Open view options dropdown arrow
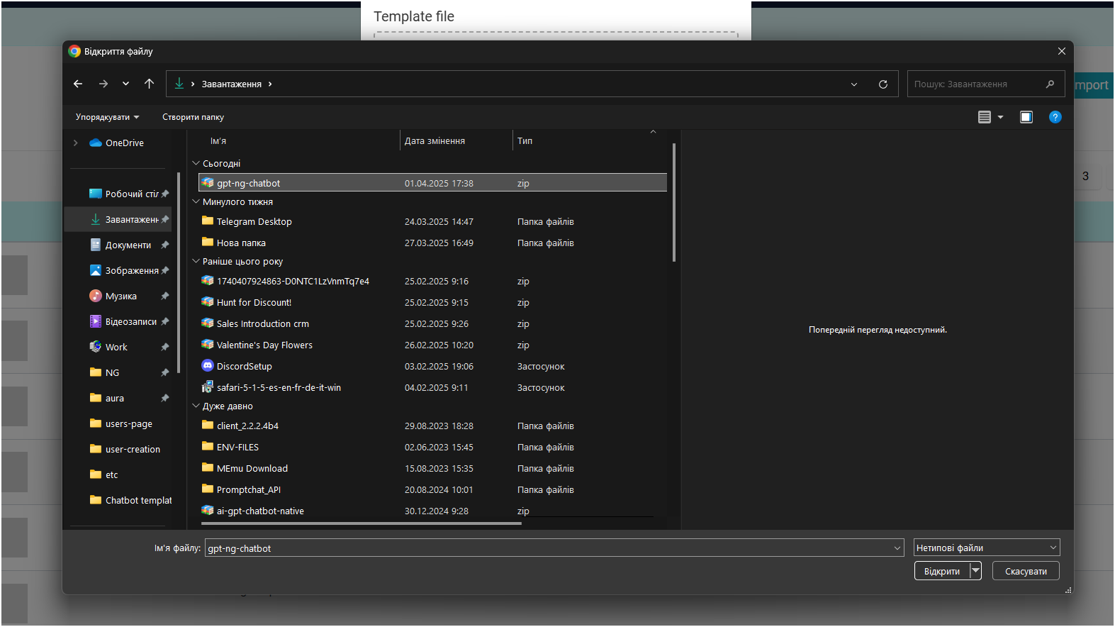 (1000, 117)
